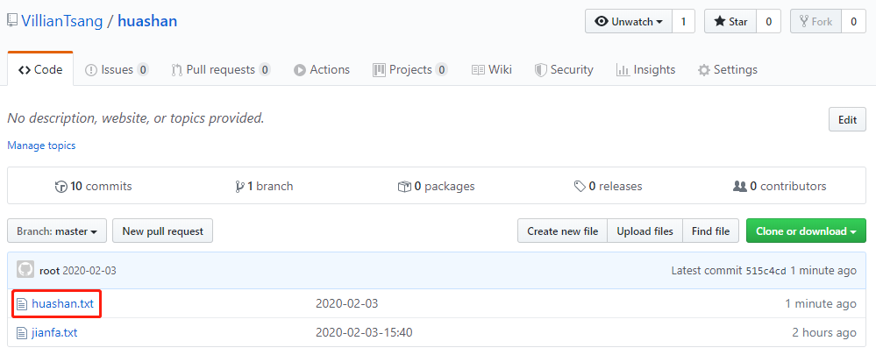Click the repository book icon beside VillianTsang
Image resolution: width=876 pixels, height=355 pixels.
[12, 21]
